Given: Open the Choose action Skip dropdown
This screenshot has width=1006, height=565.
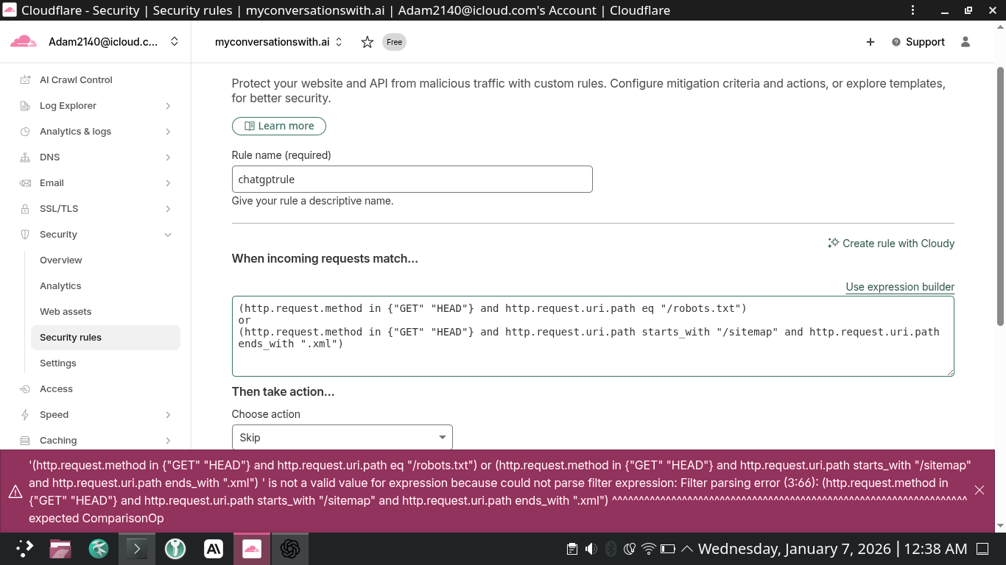Looking at the screenshot, I should coord(342,438).
